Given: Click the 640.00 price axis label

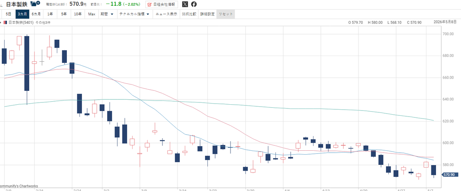Looking at the screenshot, I should [x=448, y=100].
